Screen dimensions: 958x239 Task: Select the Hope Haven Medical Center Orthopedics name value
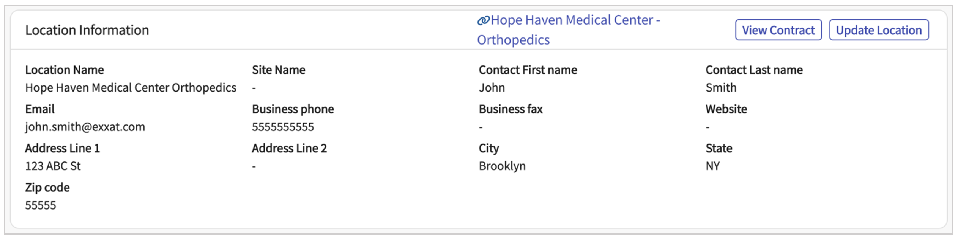click(x=131, y=88)
